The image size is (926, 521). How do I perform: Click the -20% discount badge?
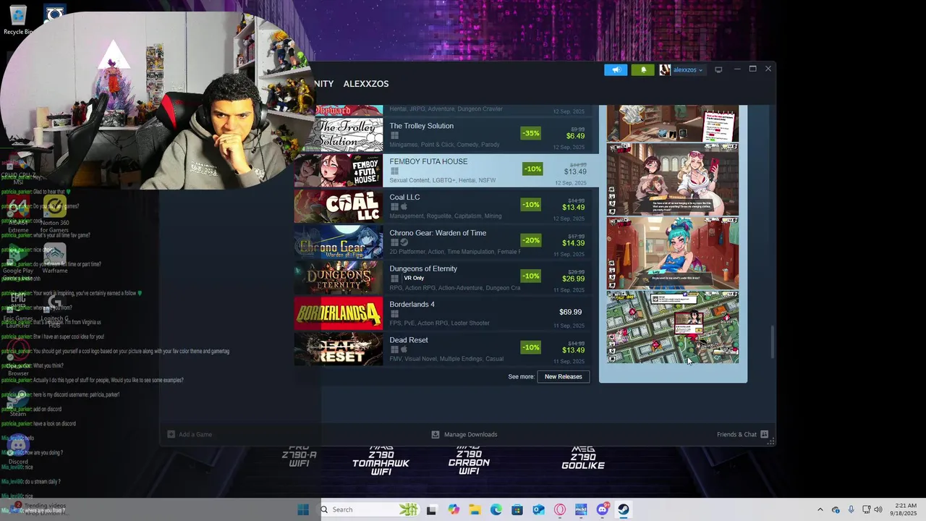(531, 240)
